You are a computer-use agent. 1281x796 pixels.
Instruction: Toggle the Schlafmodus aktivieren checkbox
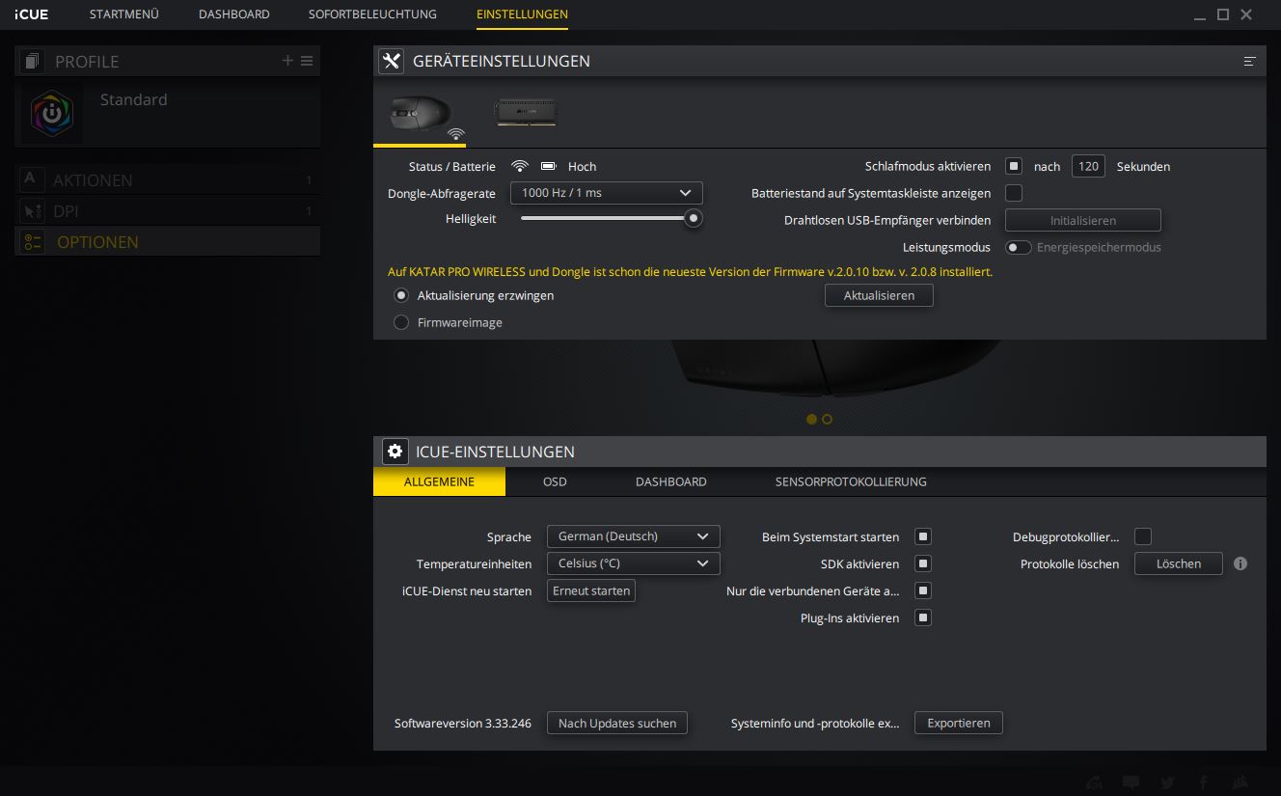click(x=1014, y=166)
